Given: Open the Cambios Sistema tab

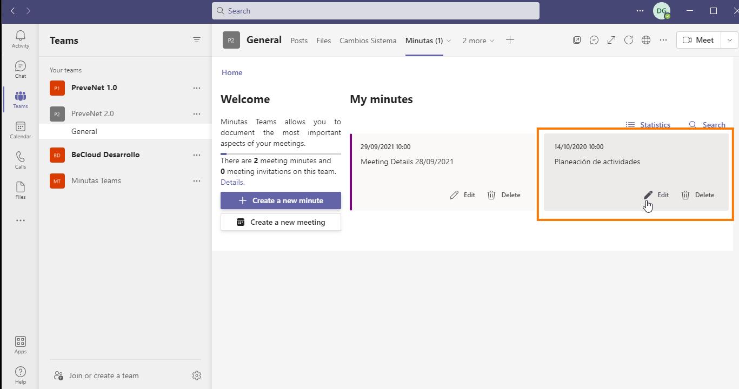Looking at the screenshot, I should coord(368,41).
